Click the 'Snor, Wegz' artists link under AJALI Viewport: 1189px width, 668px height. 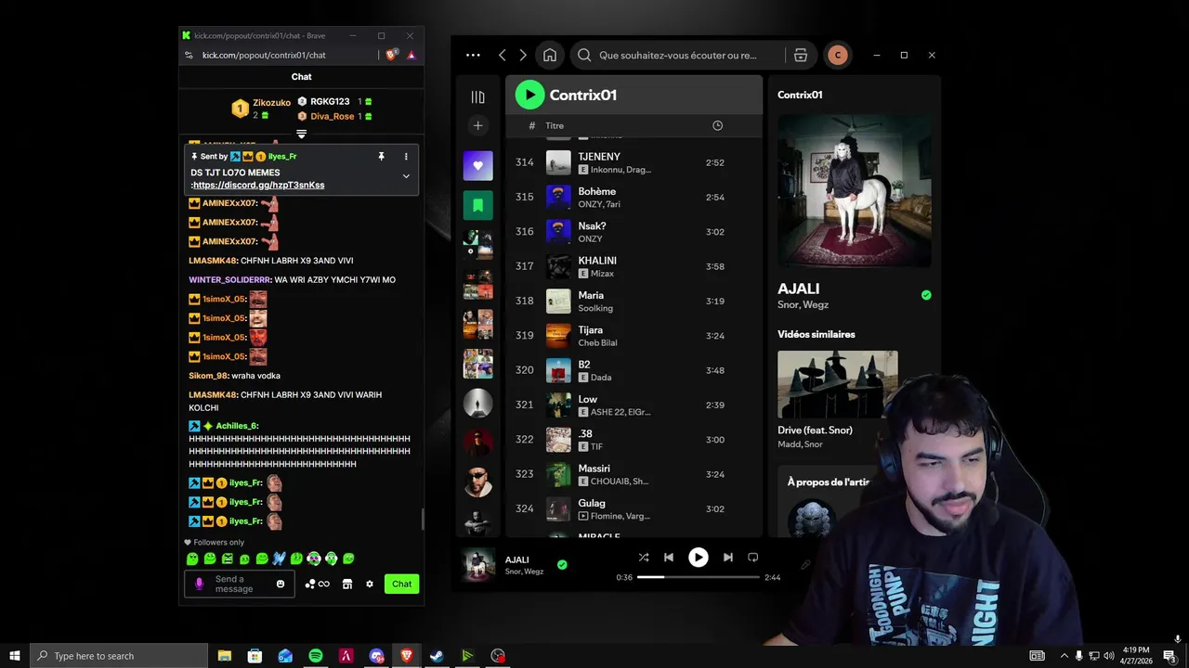pos(803,305)
